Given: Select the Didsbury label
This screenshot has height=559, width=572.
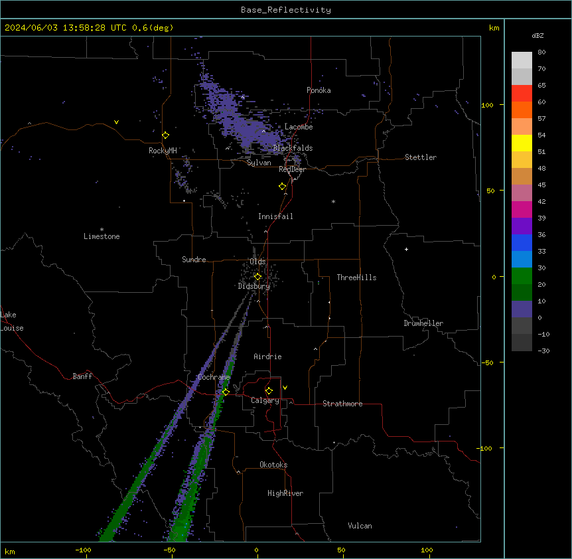Looking at the screenshot, I should (254, 286).
